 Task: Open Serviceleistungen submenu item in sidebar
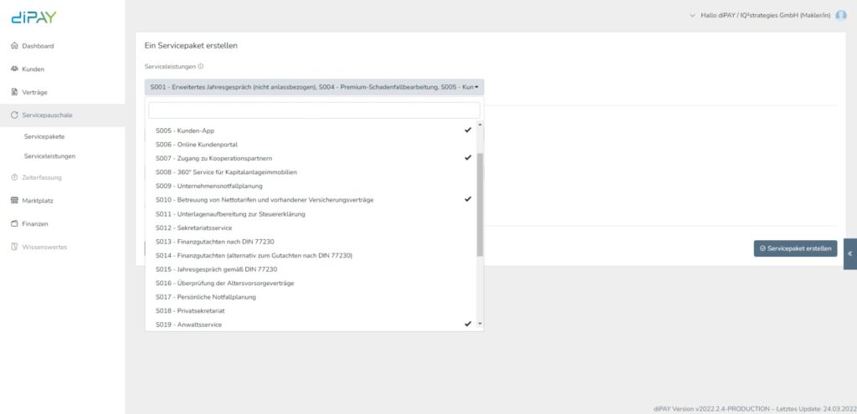(50, 156)
